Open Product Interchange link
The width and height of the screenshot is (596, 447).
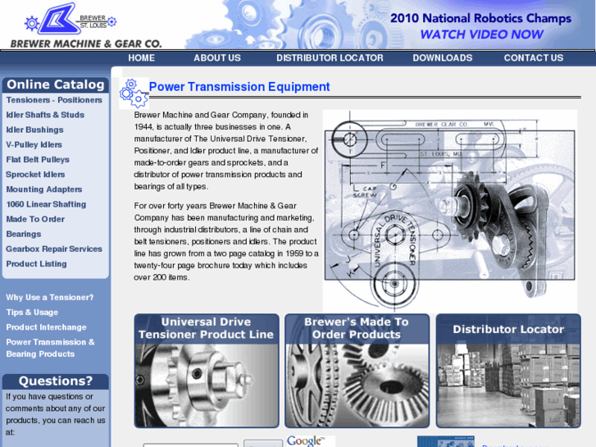click(46, 327)
